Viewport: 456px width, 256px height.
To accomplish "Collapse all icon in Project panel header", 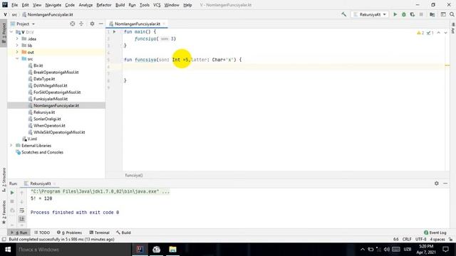I will pyautogui.click(x=81, y=23).
